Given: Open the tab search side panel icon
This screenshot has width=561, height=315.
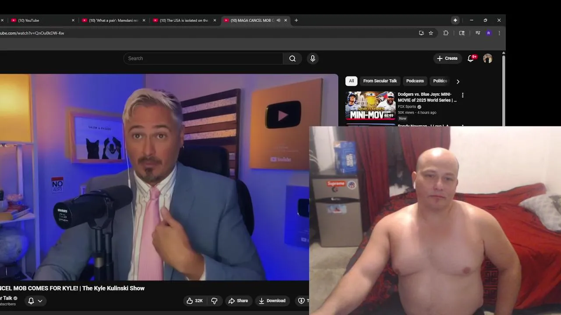Looking at the screenshot, I should [462, 33].
